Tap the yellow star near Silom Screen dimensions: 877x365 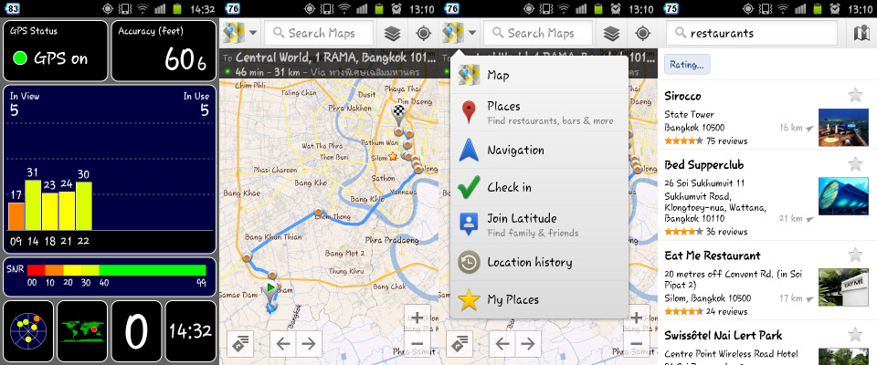pos(393,157)
